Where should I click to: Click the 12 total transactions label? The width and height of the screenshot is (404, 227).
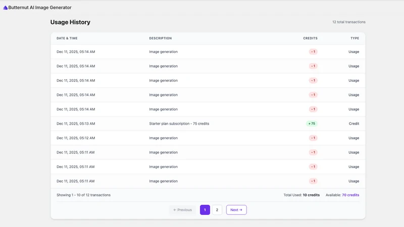point(349,22)
